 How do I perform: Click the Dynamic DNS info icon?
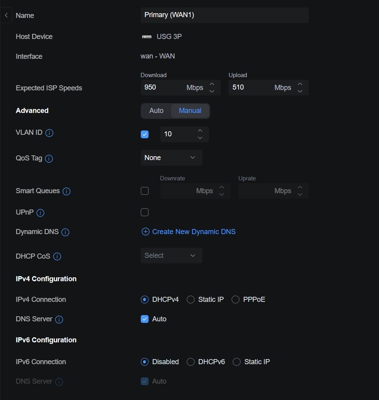[66, 232]
